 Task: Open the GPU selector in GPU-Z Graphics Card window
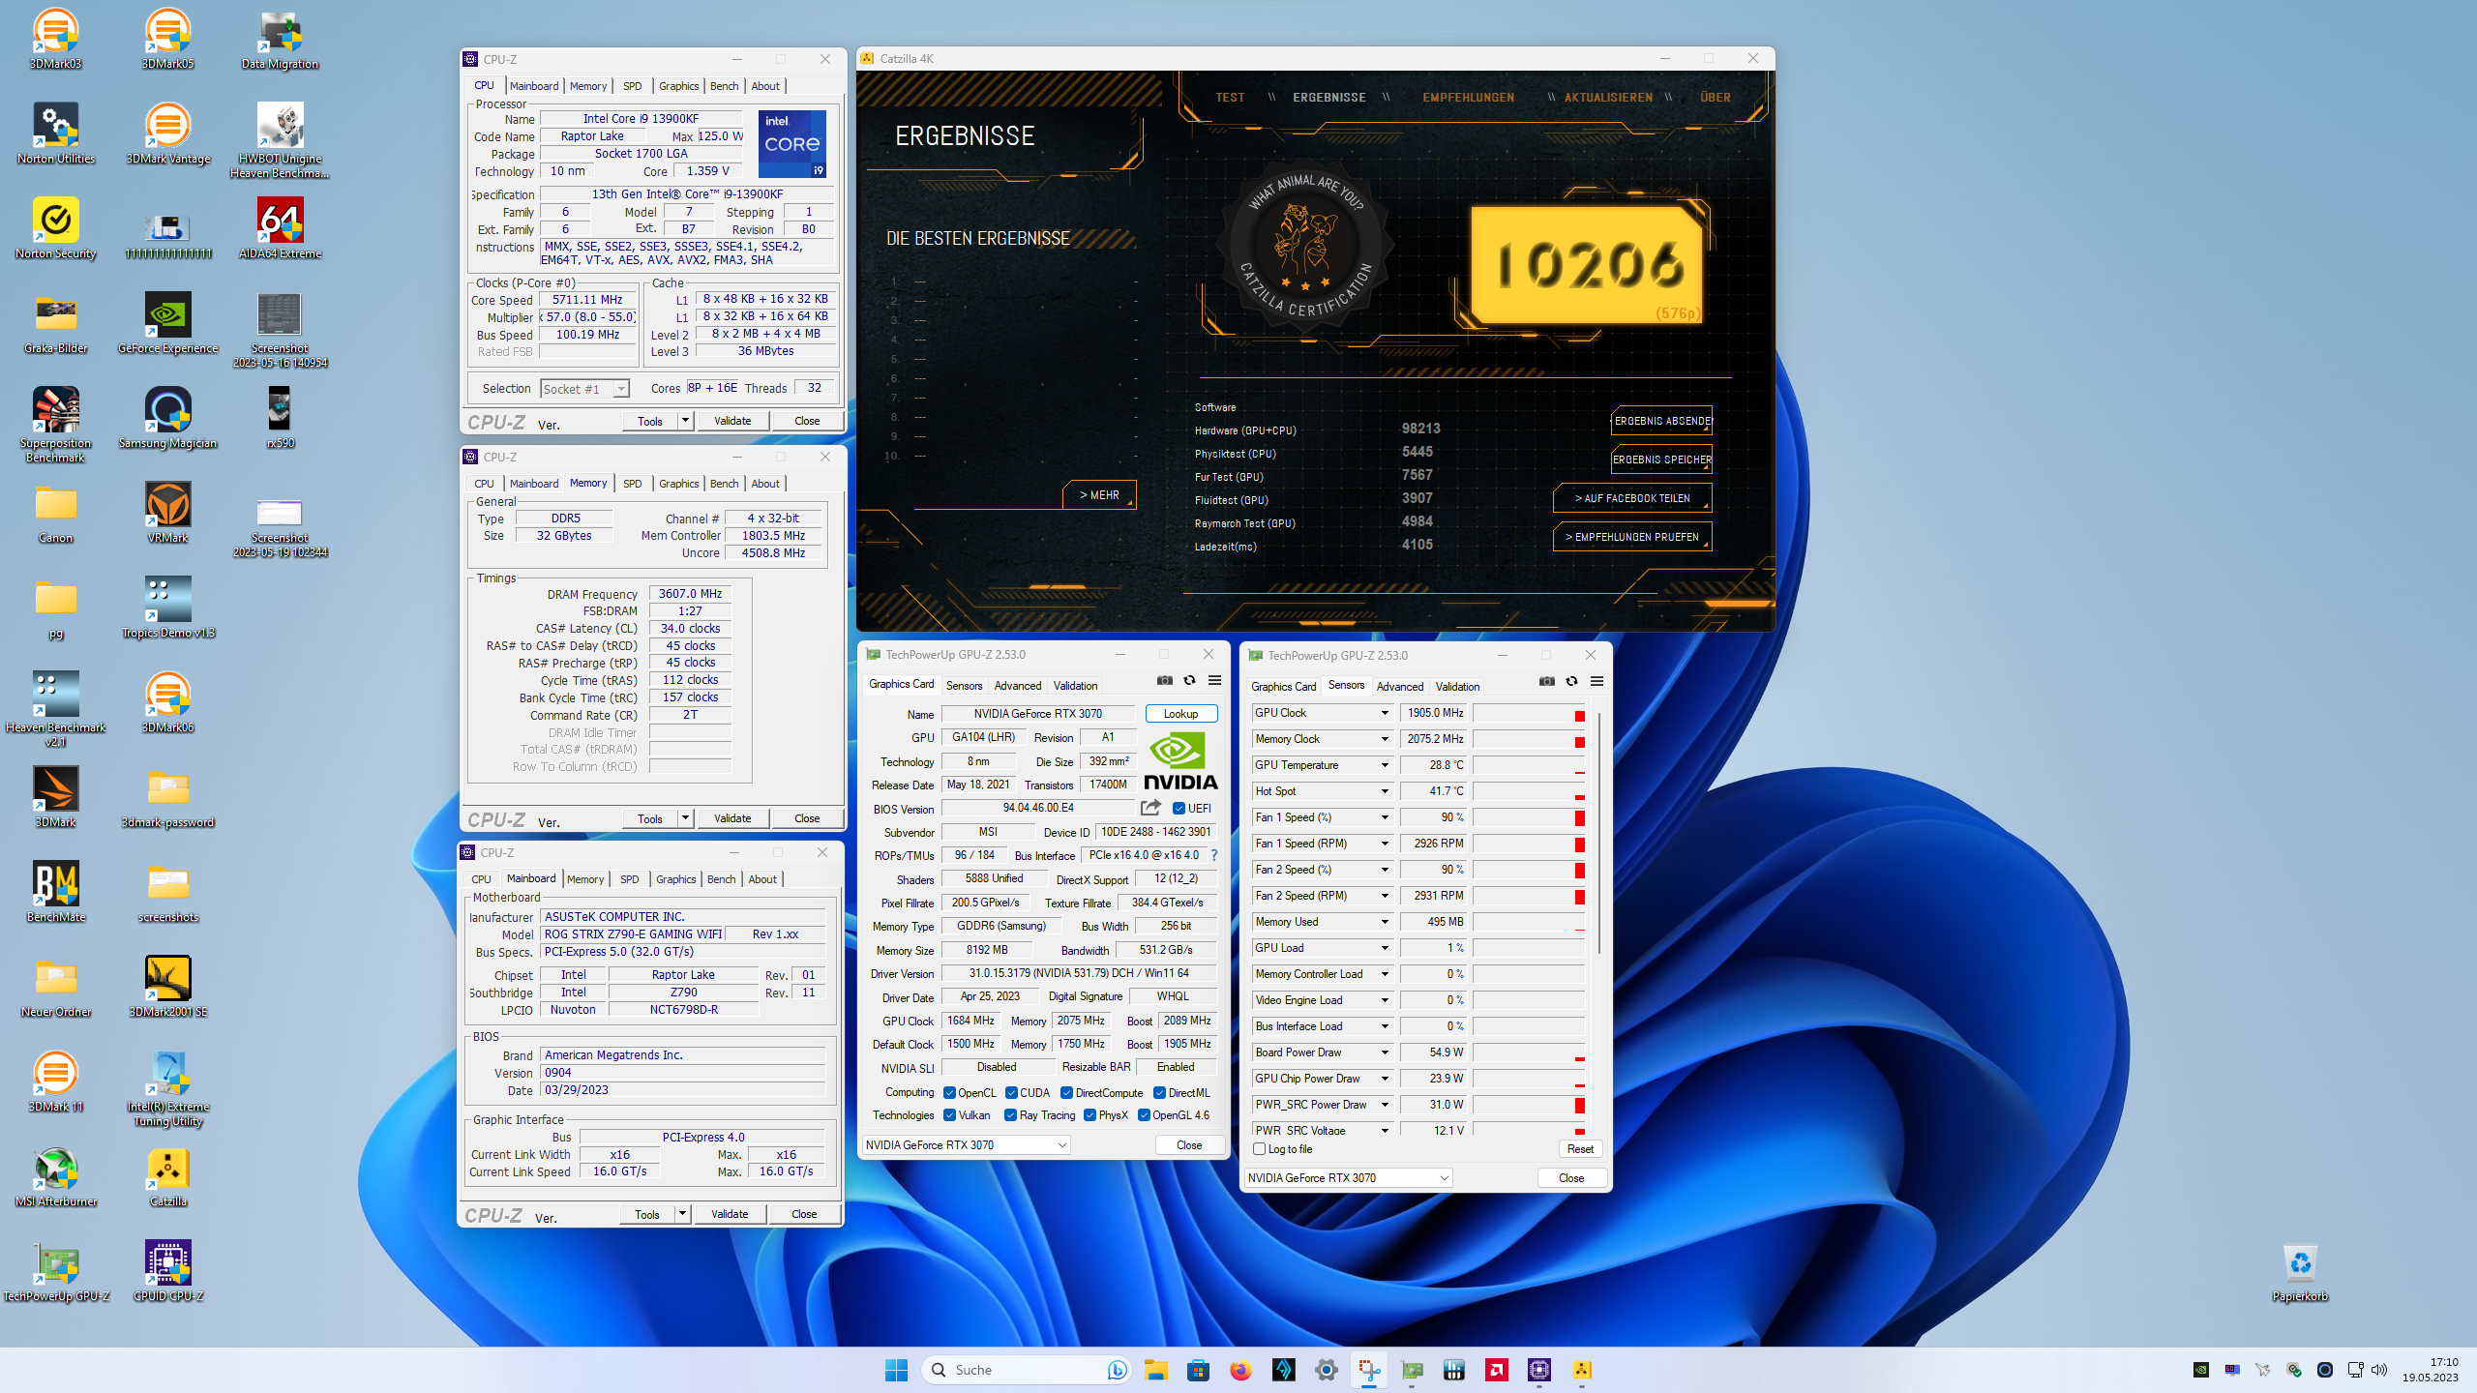pos(966,1145)
